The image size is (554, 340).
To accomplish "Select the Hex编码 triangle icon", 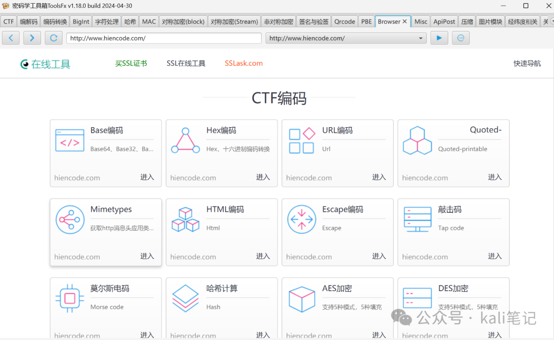I will coord(185,139).
